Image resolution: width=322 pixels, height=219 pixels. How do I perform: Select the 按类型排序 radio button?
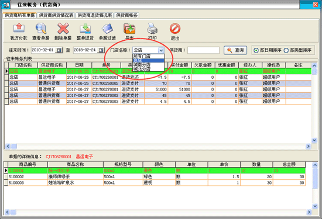tap(286, 50)
